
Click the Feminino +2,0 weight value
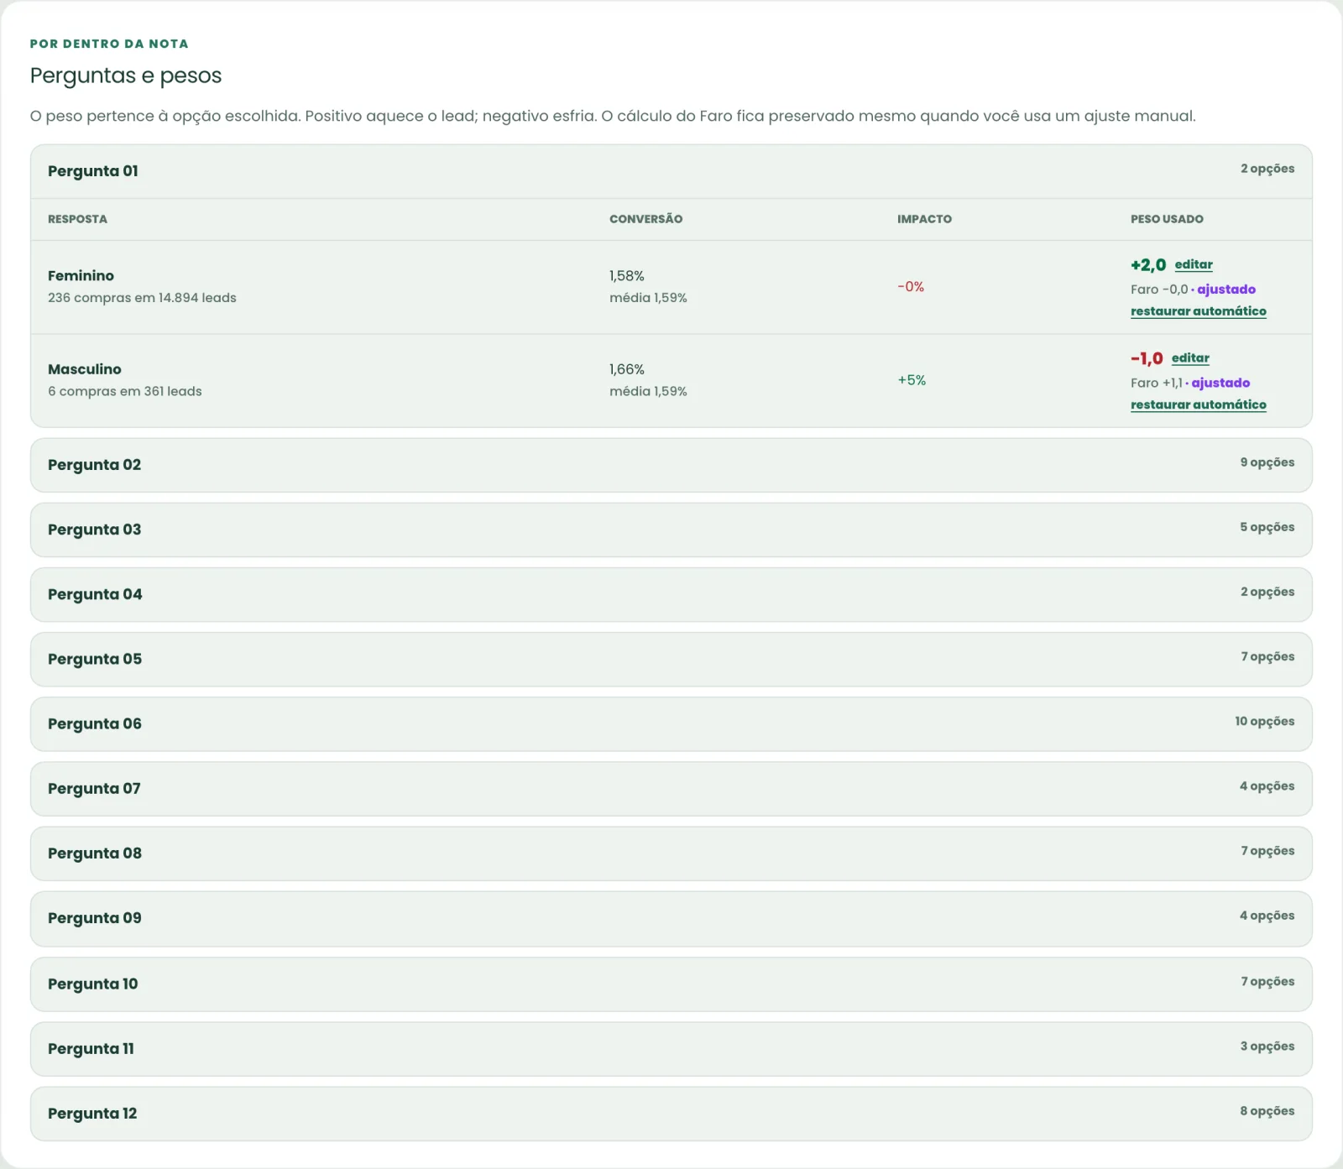click(x=1148, y=265)
